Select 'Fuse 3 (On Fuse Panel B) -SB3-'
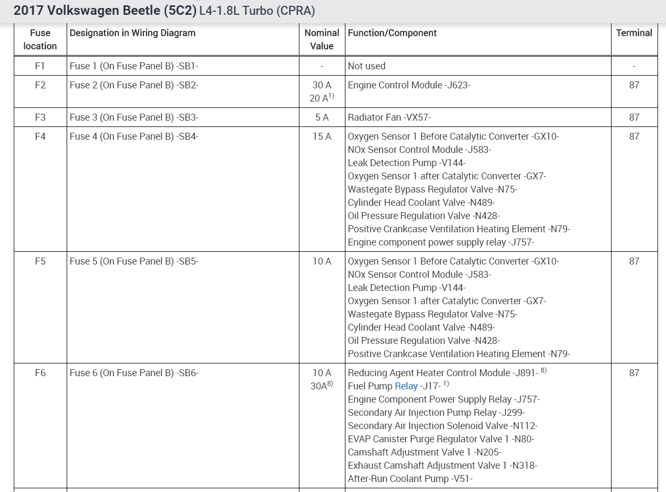The image size is (666, 492). tap(134, 117)
